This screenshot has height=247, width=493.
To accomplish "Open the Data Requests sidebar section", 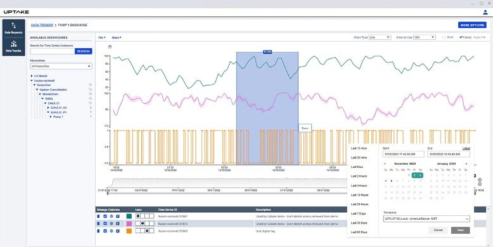I will (13, 28).
